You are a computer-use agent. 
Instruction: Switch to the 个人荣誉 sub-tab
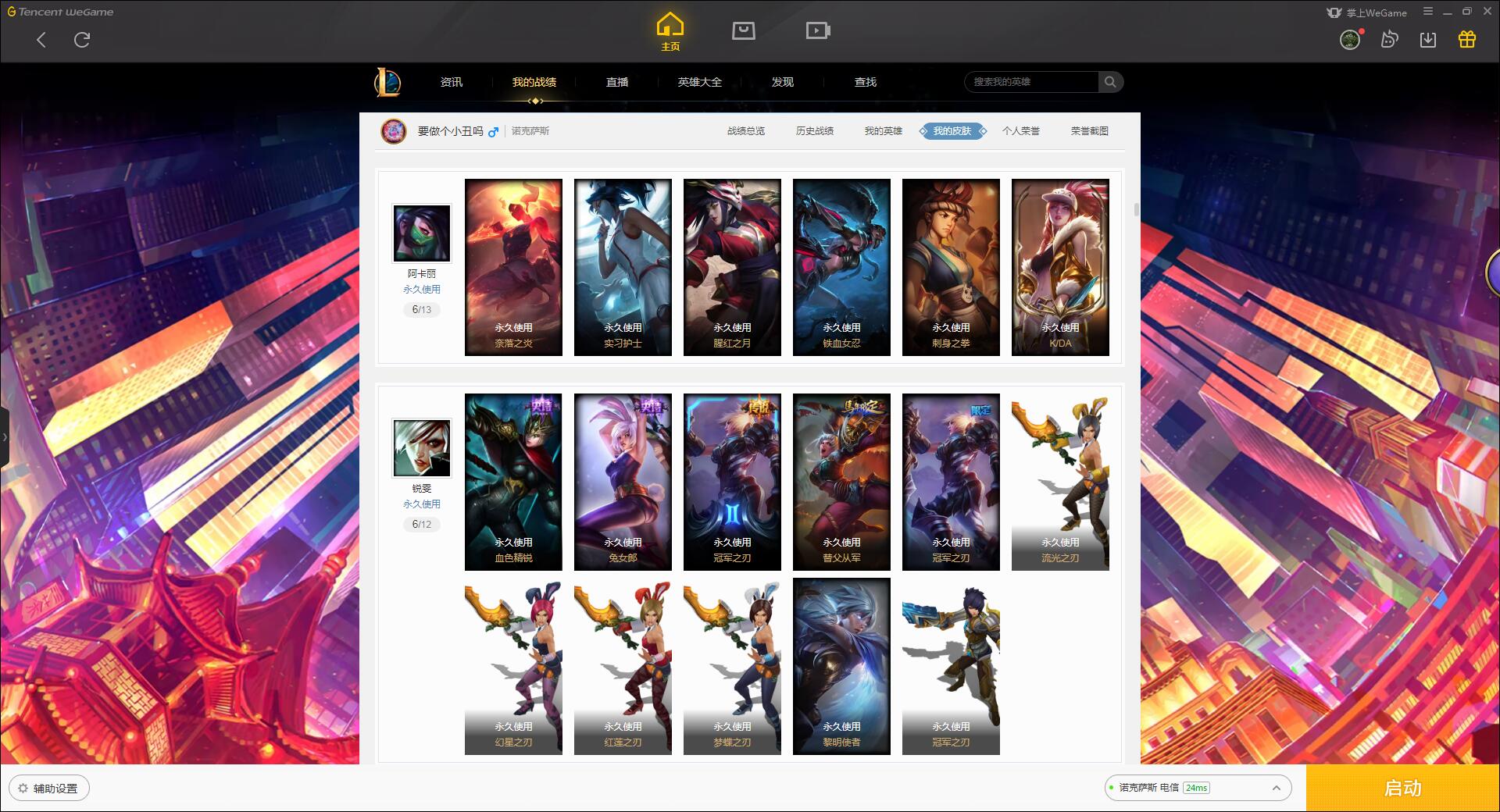pyautogui.click(x=1021, y=131)
